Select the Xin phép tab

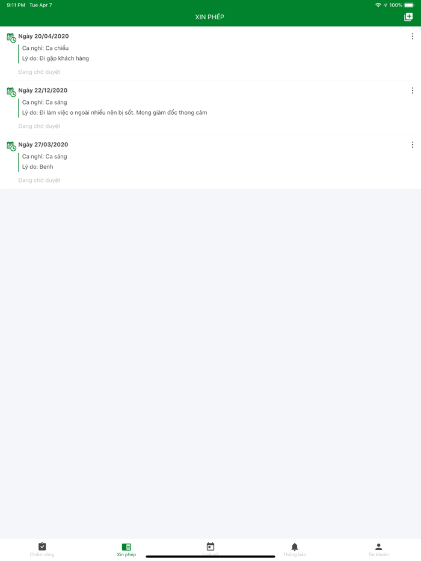(x=126, y=550)
